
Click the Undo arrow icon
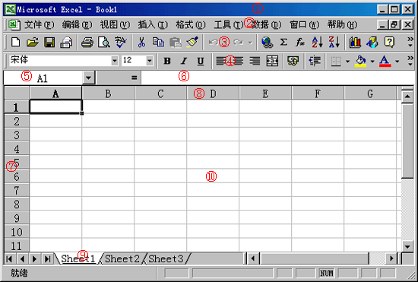(x=213, y=42)
